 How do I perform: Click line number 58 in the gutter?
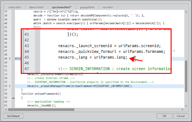[6, 94]
